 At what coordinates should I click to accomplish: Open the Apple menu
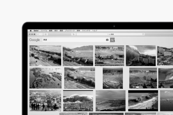click(x=31, y=31)
